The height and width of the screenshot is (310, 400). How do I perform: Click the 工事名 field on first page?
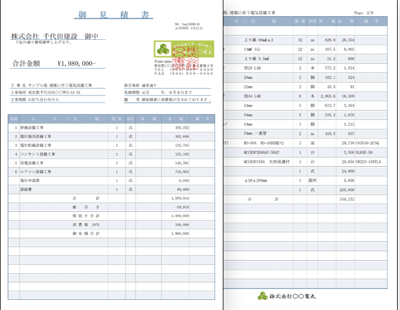point(56,85)
